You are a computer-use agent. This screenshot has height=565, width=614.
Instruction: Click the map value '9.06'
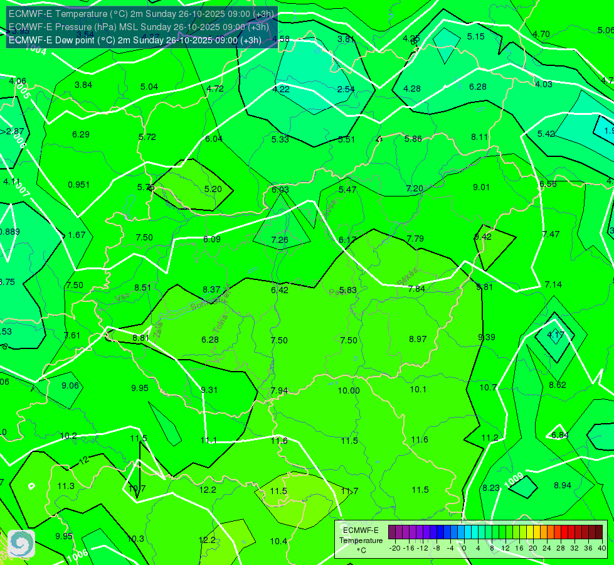pyautogui.click(x=70, y=386)
